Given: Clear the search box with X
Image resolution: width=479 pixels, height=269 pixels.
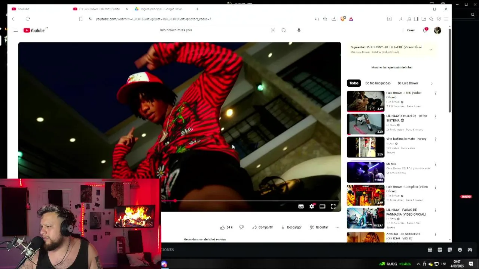Looking at the screenshot, I should tap(273, 30).
